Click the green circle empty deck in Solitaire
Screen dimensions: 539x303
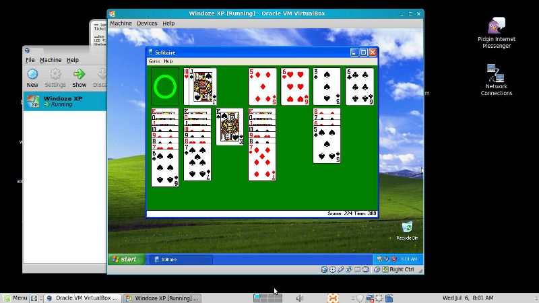[165, 87]
